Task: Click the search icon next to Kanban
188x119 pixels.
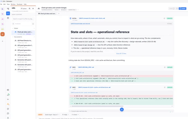Action: click(x=30, y=9)
